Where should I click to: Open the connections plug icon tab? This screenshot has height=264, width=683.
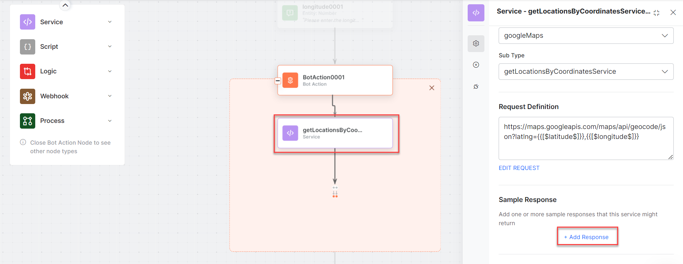pyautogui.click(x=476, y=87)
